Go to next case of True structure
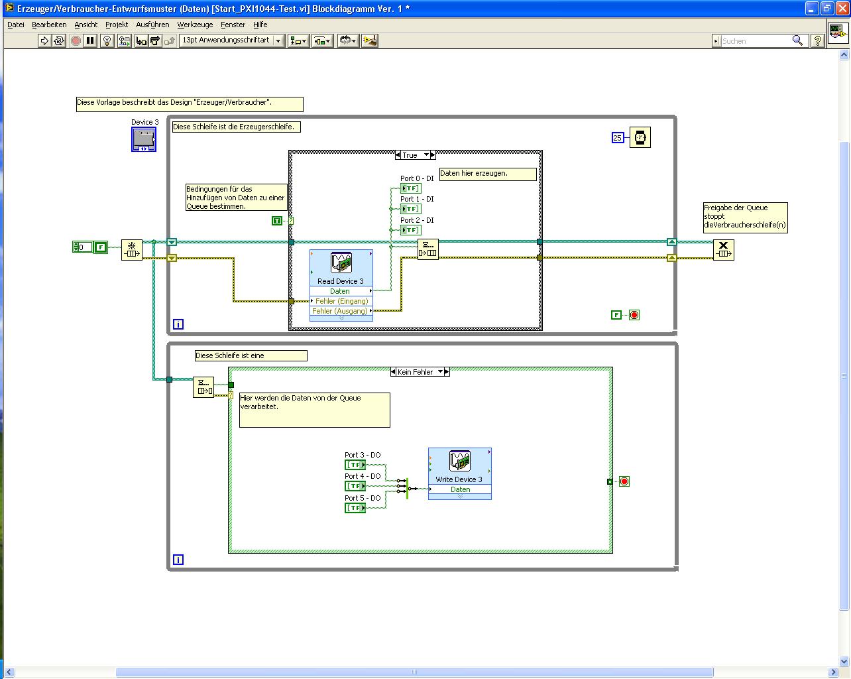Viewport: 851px width, 679px height. [x=433, y=155]
